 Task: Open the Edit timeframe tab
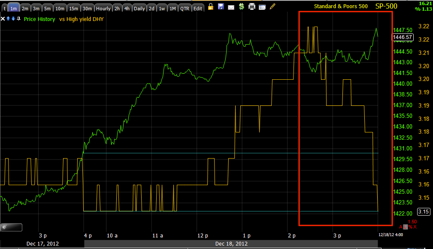point(198,9)
